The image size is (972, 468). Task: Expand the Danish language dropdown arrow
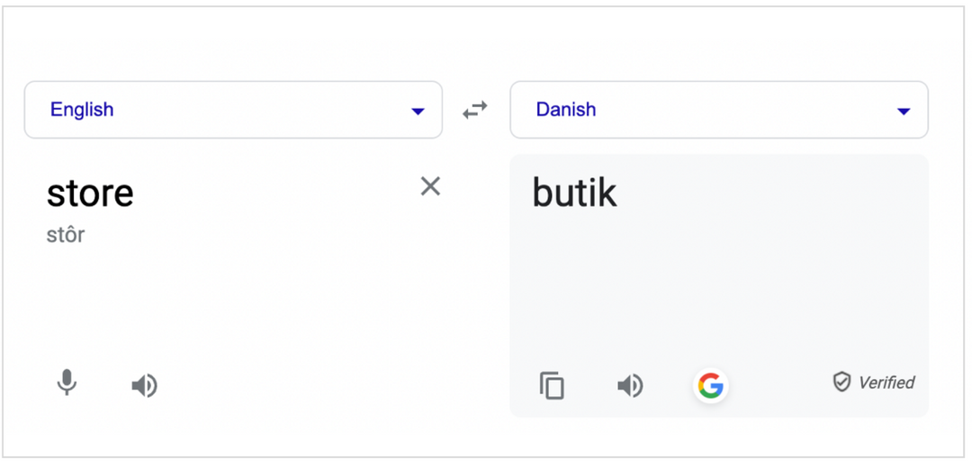click(904, 111)
